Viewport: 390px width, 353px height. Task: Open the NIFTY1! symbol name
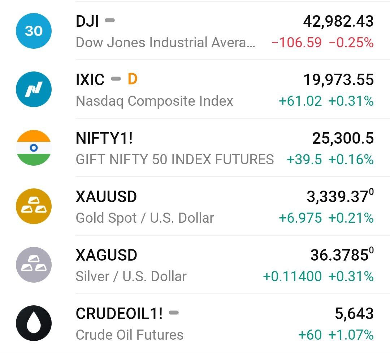[x=104, y=138]
